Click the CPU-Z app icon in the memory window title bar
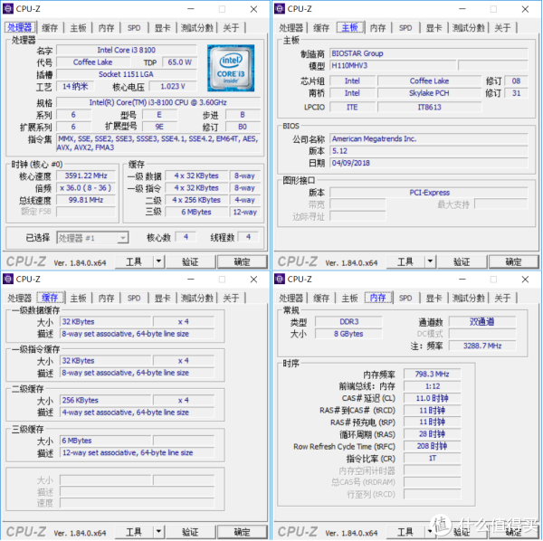 (280, 279)
